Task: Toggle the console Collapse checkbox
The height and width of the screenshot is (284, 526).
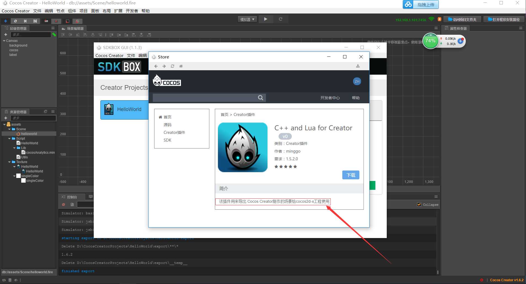Action: coord(419,204)
